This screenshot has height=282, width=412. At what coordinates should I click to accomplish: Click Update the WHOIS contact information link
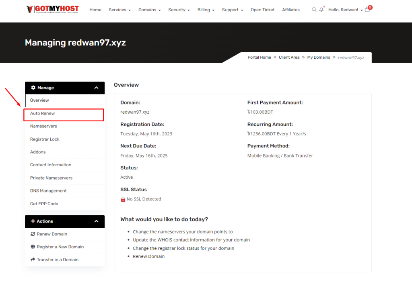[x=191, y=240]
